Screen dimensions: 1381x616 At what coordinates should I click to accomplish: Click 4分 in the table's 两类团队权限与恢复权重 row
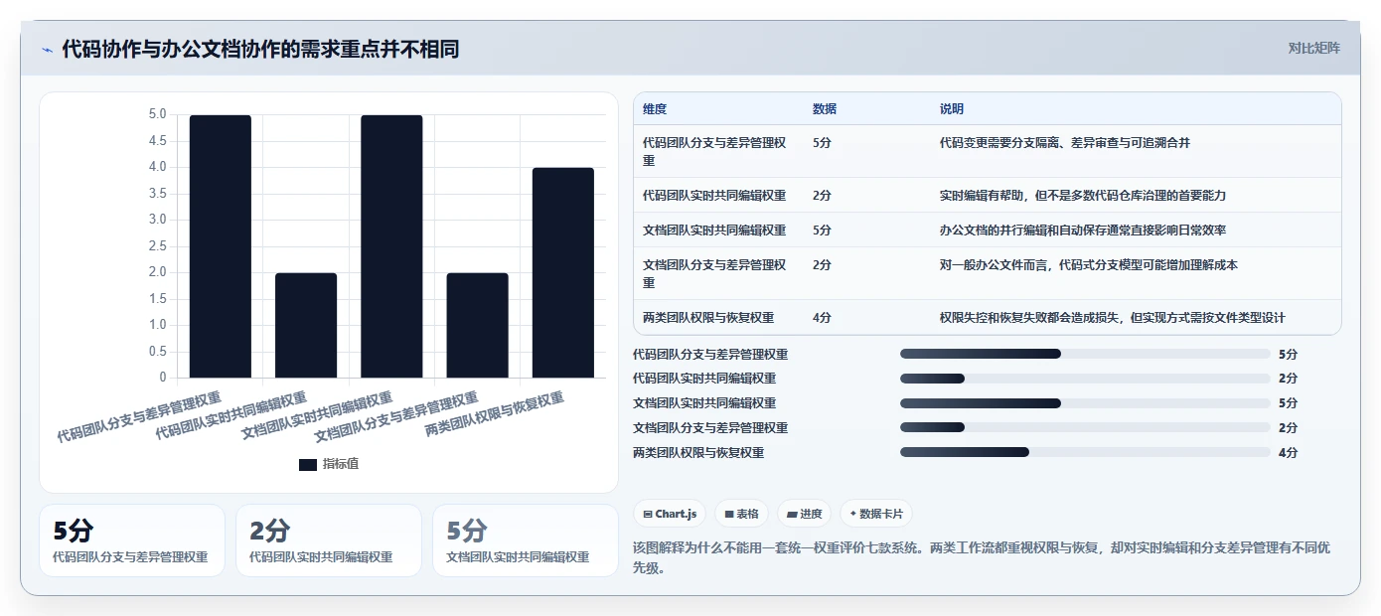822,318
